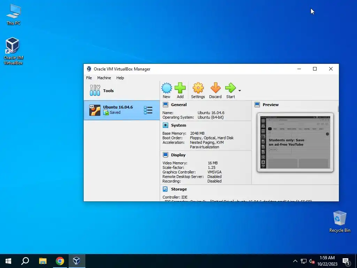
Task: Select This PC desktop icon
Action: pos(14,15)
